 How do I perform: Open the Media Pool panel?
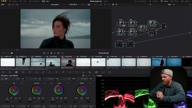coord(34,1)
